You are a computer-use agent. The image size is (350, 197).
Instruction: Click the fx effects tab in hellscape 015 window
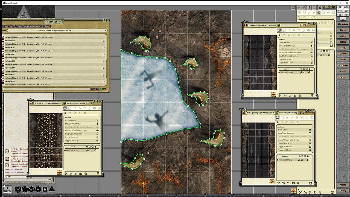point(80,108)
